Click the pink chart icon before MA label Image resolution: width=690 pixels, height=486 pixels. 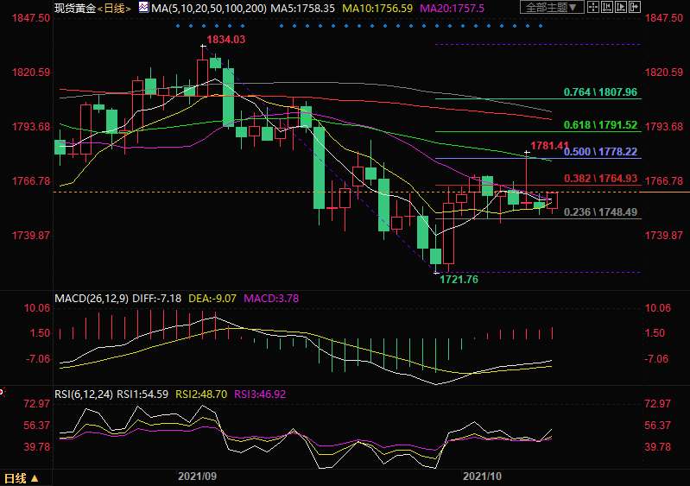pyautogui.click(x=142, y=8)
